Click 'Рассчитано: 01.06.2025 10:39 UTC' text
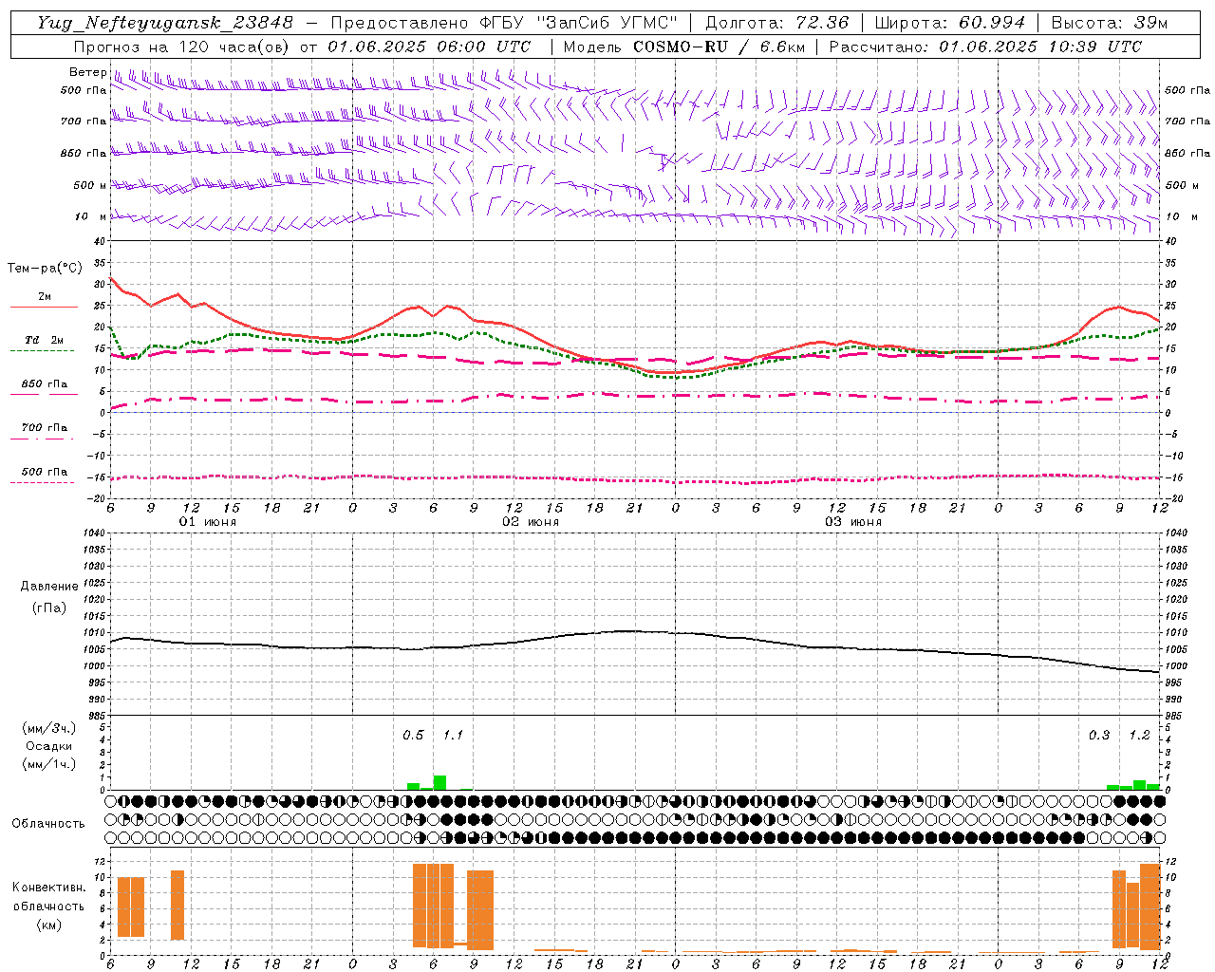Image resolution: width=1215 pixels, height=972 pixels. click(985, 47)
